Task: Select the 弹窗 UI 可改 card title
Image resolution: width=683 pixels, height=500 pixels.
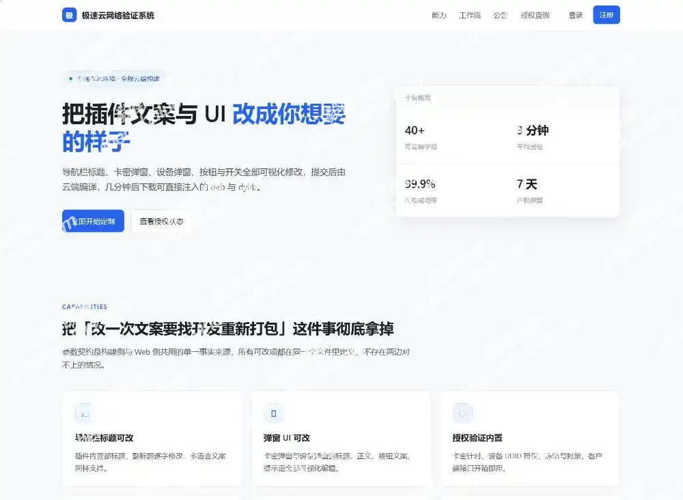Action: [x=287, y=438]
